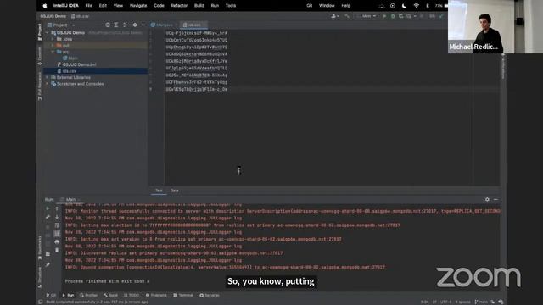Hide the Project tool window
This screenshot has width=543, height=305.
143,25
